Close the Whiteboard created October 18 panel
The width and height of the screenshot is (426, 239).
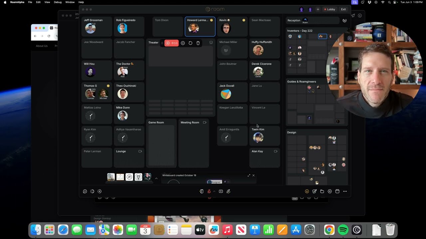tap(254, 175)
